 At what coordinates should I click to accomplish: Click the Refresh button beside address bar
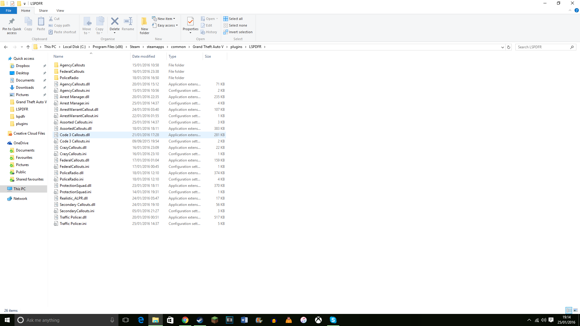[509, 47]
